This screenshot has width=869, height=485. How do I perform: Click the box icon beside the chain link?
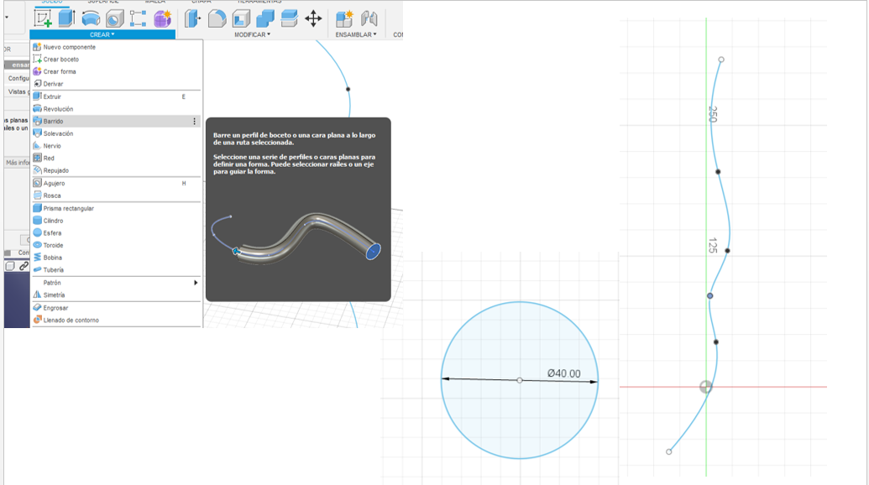click(x=10, y=266)
